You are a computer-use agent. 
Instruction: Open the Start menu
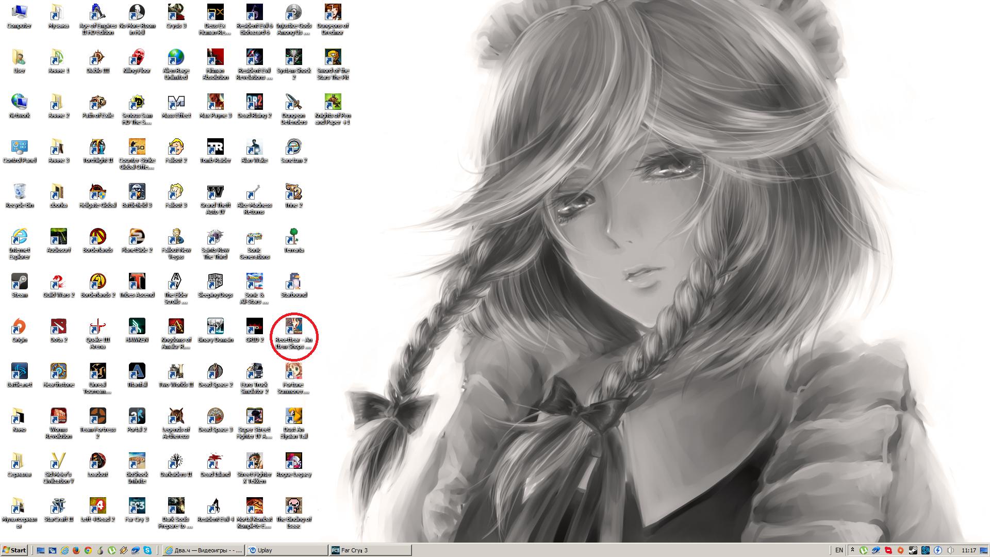coord(14,550)
